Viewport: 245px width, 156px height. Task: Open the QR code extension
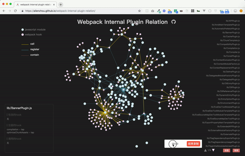pyautogui.click(x=193, y=11)
